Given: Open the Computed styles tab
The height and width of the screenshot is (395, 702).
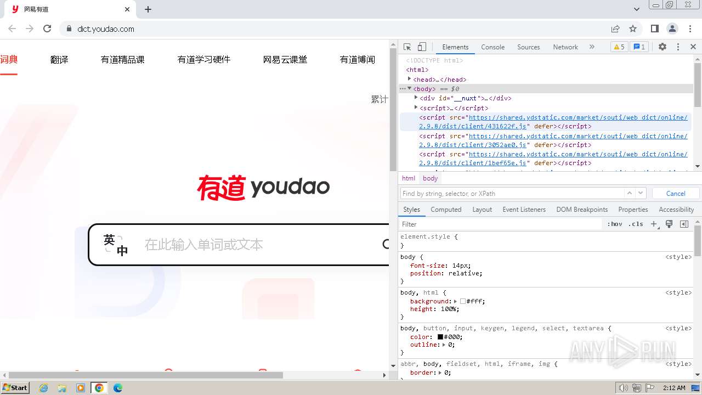Looking at the screenshot, I should click(446, 210).
